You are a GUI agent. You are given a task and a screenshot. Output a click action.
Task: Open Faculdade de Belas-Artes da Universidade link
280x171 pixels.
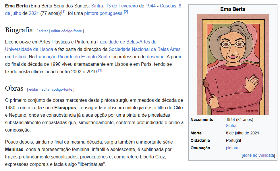click(127, 42)
